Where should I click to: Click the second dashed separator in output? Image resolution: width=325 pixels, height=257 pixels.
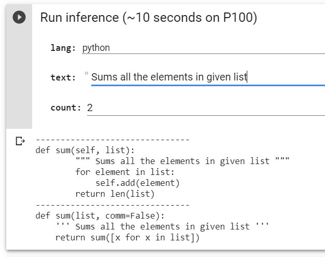[112, 205]
